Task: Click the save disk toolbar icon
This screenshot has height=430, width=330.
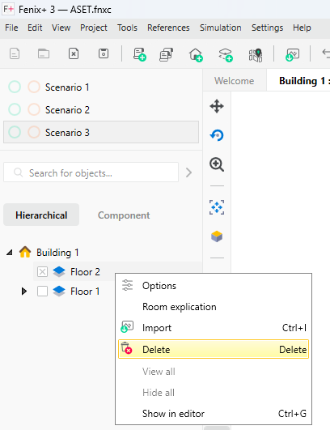Action: 104,53
